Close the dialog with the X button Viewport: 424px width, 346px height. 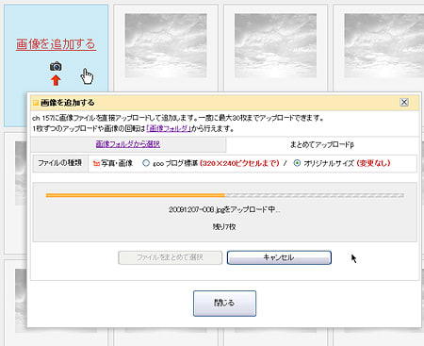[x=404, y=102]
